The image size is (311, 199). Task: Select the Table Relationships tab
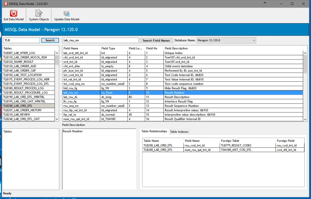point(154,132)
